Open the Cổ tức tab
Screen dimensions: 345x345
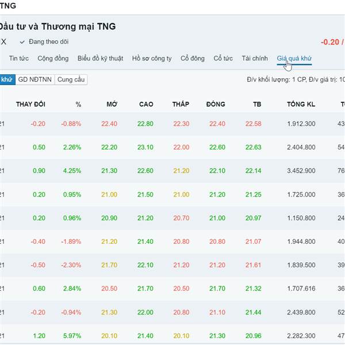[223, 58]
